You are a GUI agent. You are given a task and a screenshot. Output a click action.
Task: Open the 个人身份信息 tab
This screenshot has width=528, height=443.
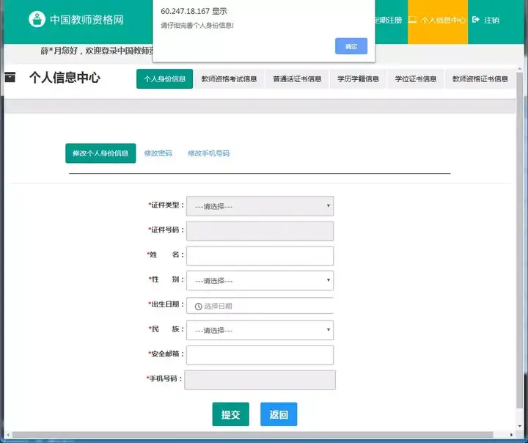click(x=165, y=78)
